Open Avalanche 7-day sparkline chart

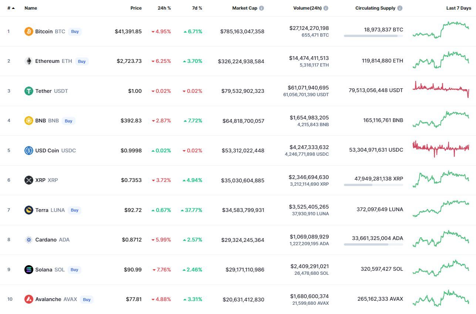(x=441, y=298)
